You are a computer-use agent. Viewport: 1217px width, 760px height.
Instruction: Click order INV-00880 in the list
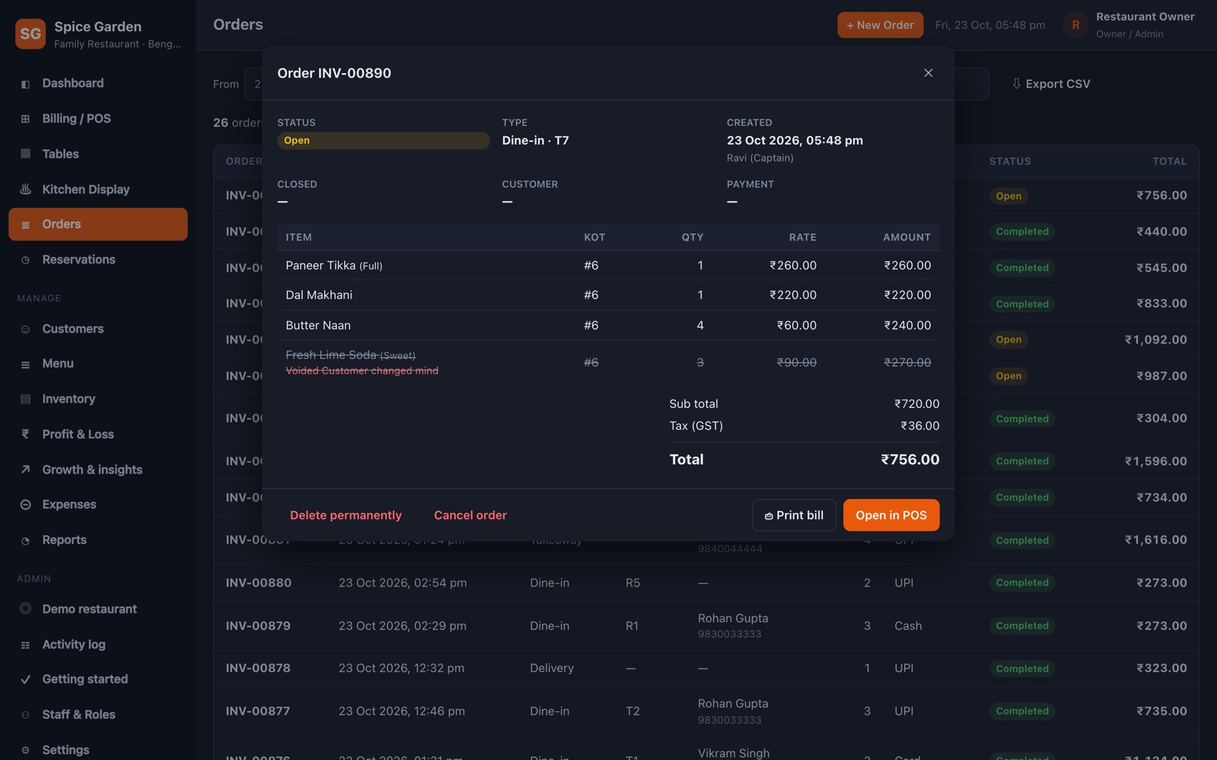click(x=258, y=583)
